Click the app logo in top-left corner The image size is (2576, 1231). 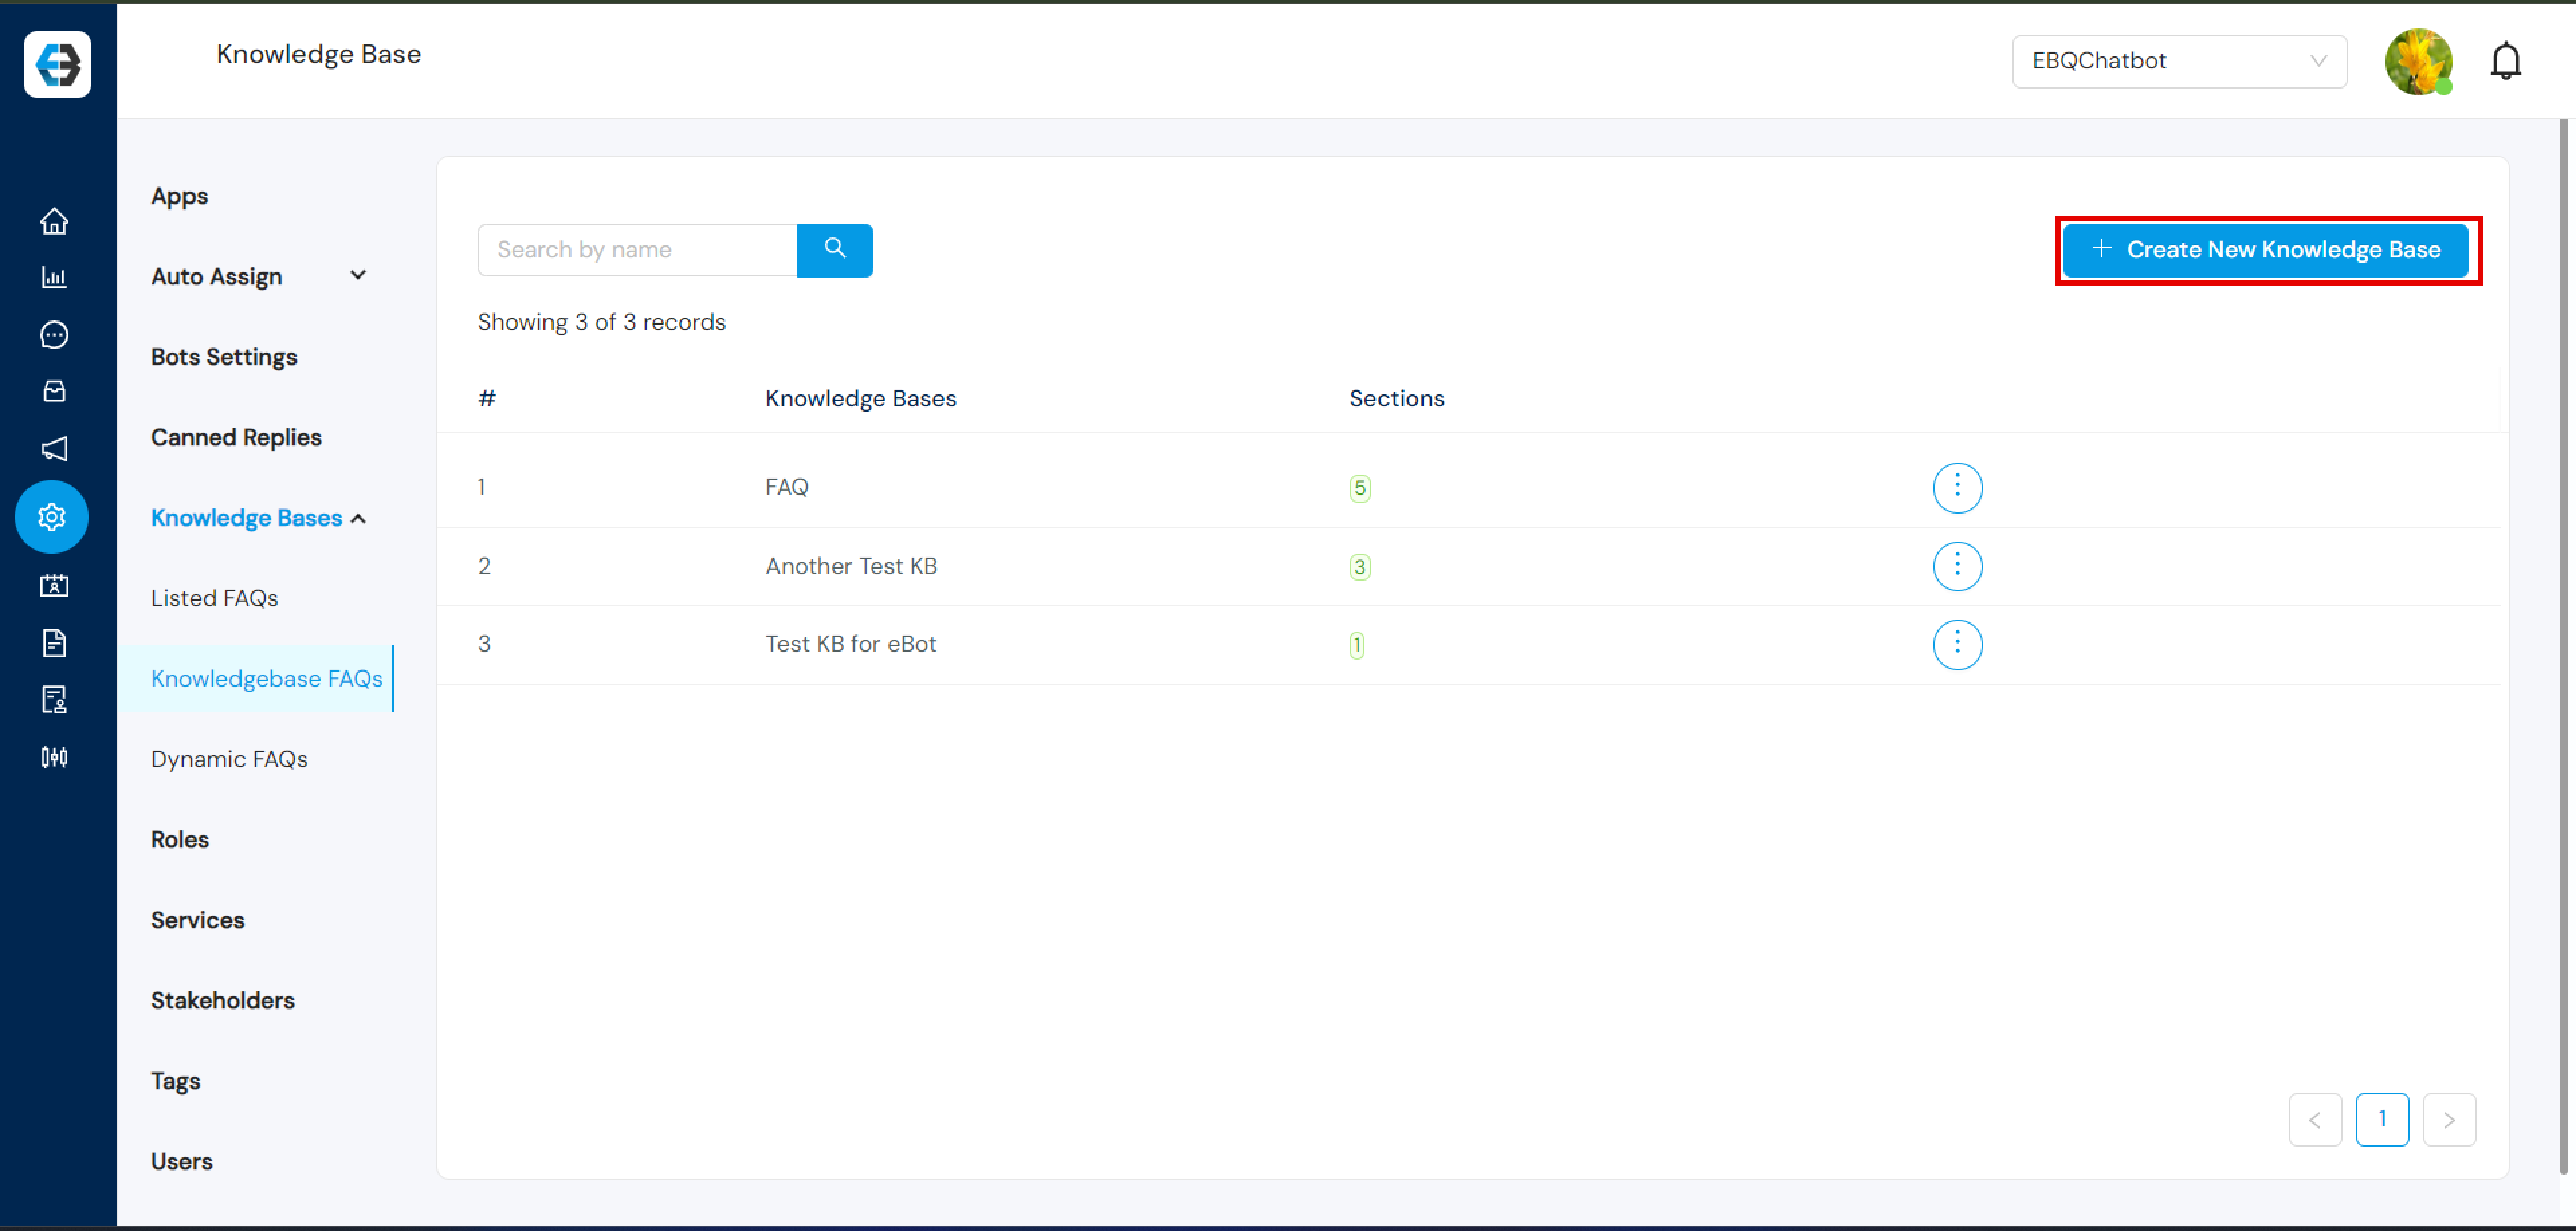point(57,64)
